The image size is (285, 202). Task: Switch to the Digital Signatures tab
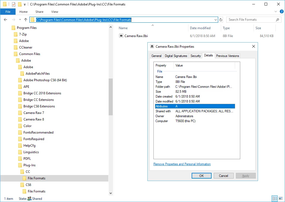click(x=176, y=56)
